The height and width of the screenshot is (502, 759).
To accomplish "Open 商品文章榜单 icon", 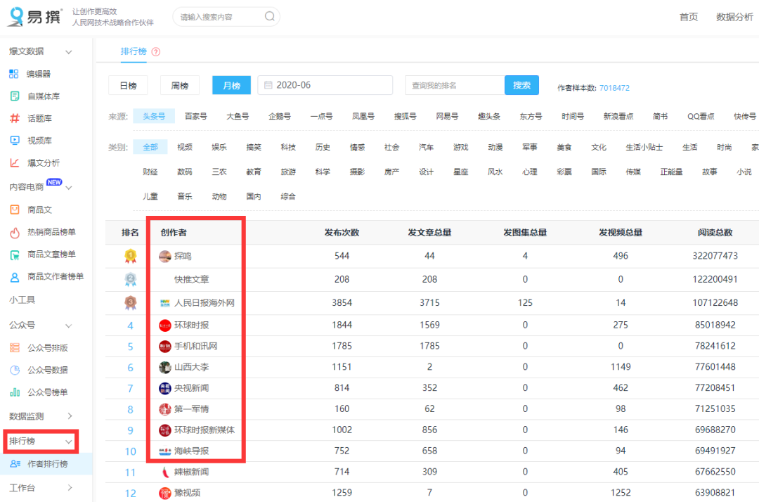I will 15,255.
